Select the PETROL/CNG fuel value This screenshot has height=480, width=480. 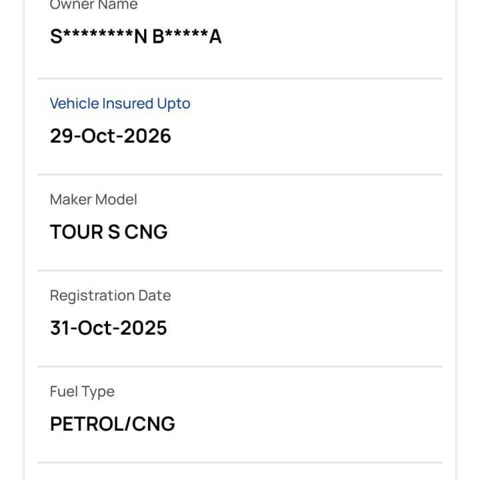point(113,424)
